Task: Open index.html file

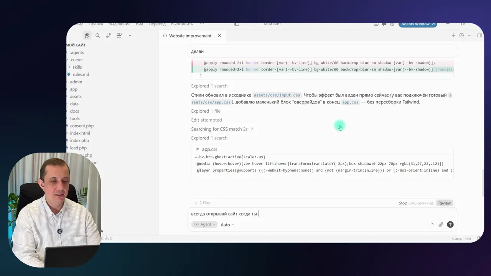Action: click(x=80, y=133)
